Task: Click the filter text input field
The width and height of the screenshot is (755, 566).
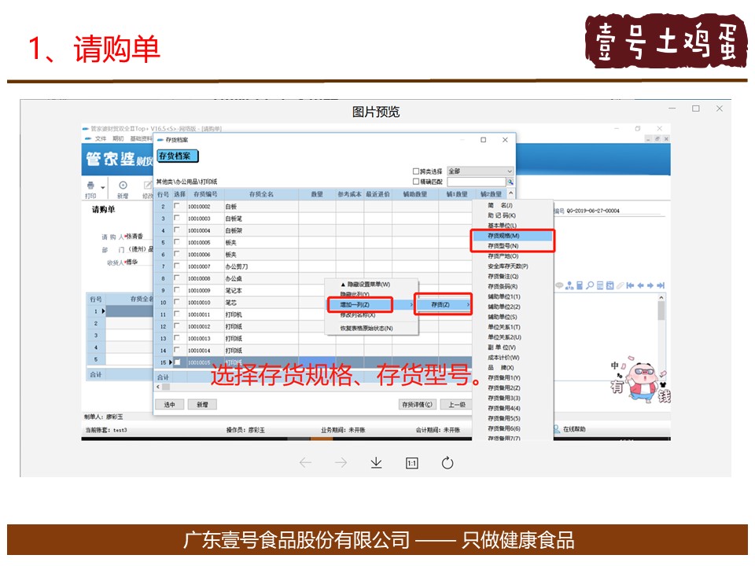Action: [x=475, y=182]
